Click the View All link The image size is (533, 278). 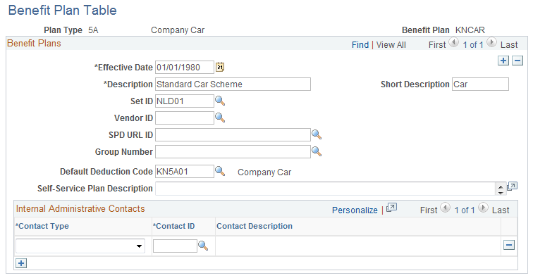[x=391, y=45]
